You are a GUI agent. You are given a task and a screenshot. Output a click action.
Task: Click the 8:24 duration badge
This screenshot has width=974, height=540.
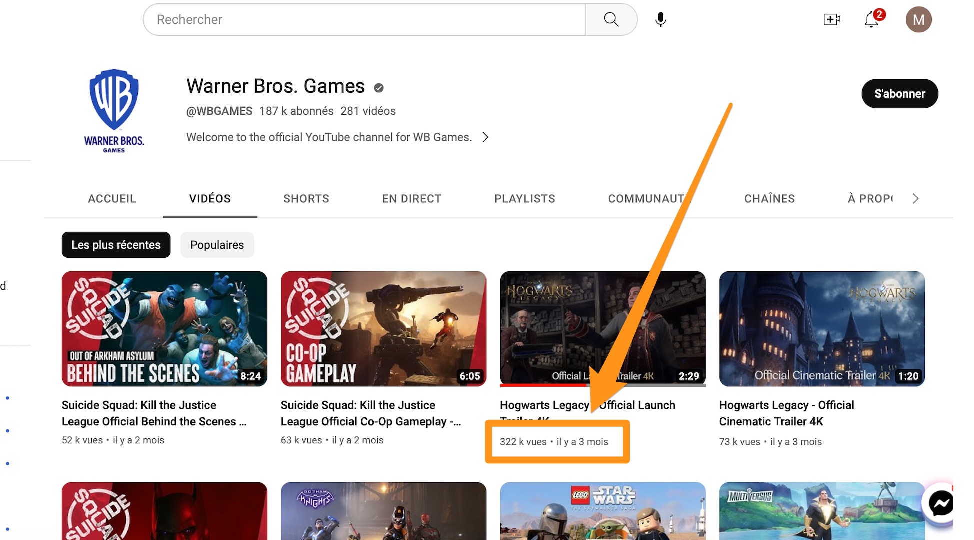point(250,376)
